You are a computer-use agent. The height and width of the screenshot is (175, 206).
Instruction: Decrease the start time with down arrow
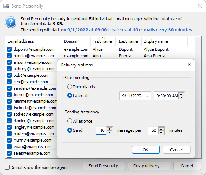(182, 98)
